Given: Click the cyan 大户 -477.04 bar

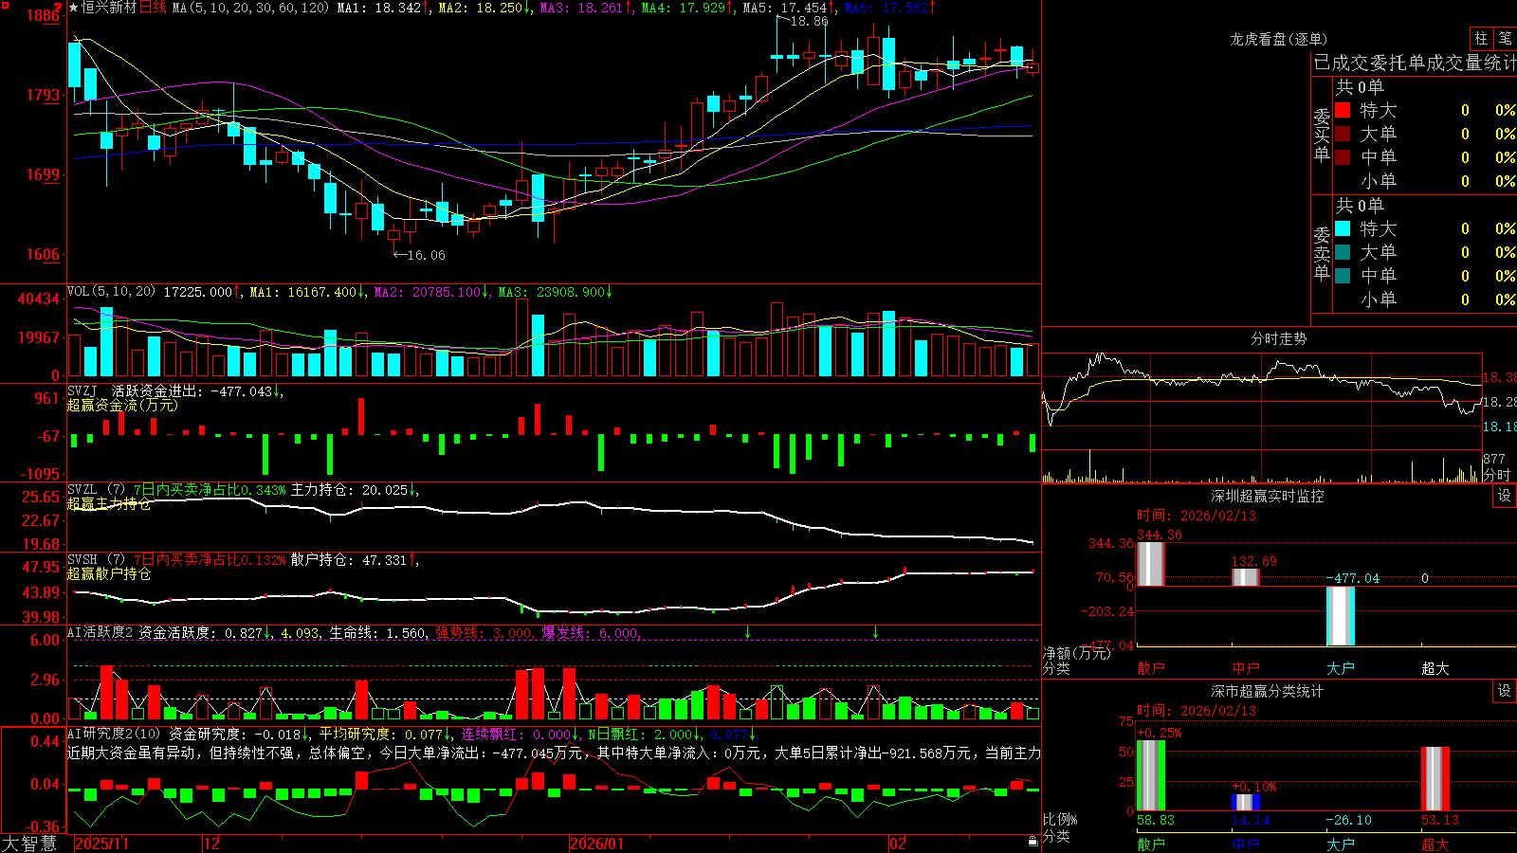Looking at the screenshot, I should click(x=1340, y=616).
